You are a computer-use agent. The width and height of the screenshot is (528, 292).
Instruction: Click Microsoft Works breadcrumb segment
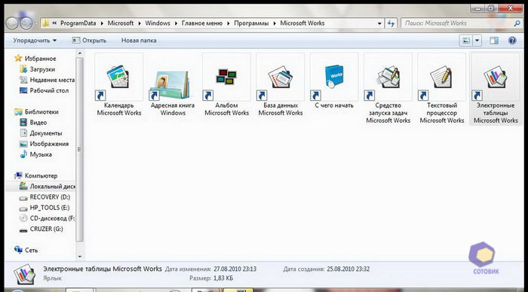pyautogui.click(x=302, y=23)
